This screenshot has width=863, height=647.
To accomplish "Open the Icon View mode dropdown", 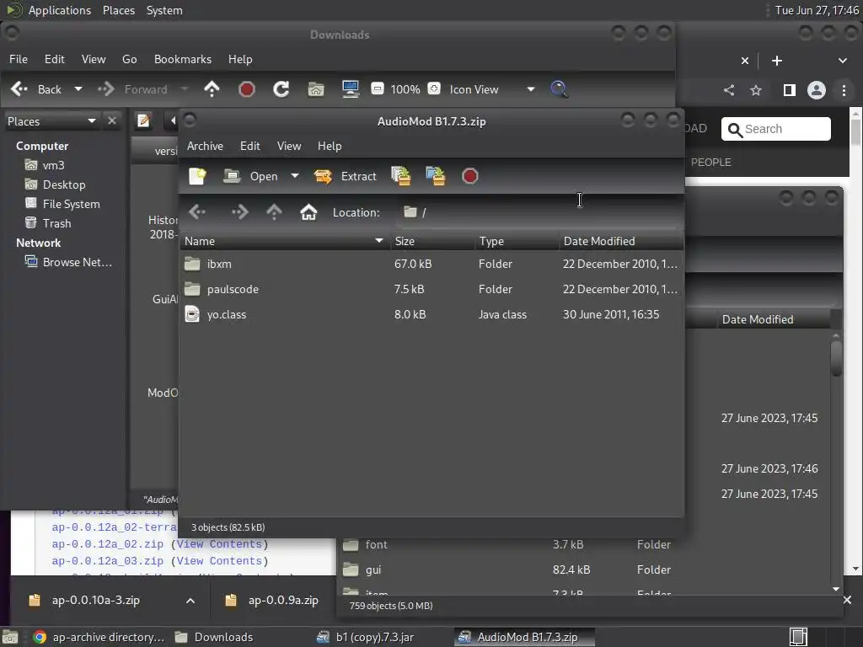I will [x=491, y=89].
